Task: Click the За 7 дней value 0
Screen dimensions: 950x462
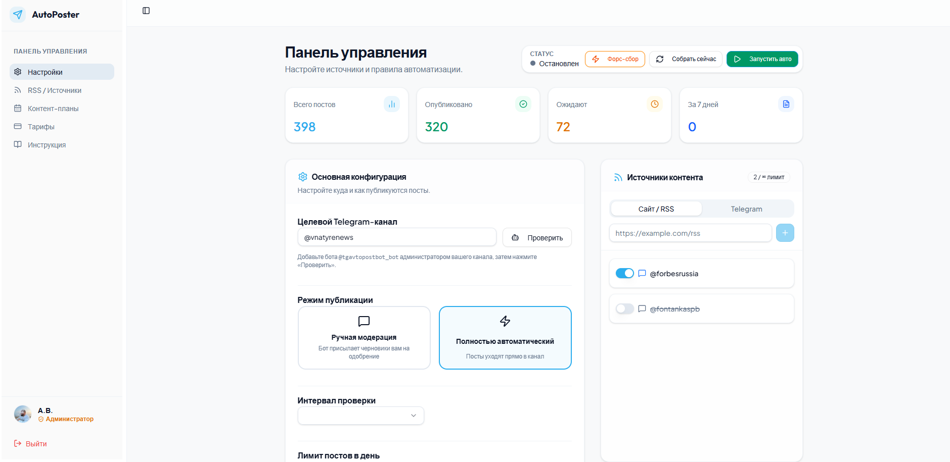Action: [692, 127]
